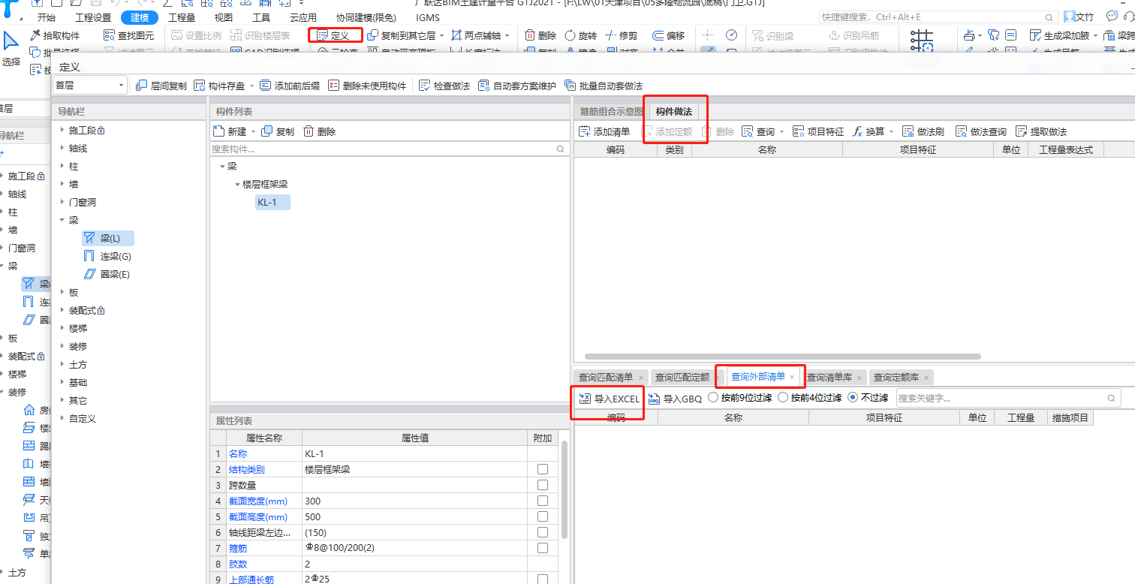Click the 旋转 rotate tool
1135x584 pixels.
click(x=580, y=35)
